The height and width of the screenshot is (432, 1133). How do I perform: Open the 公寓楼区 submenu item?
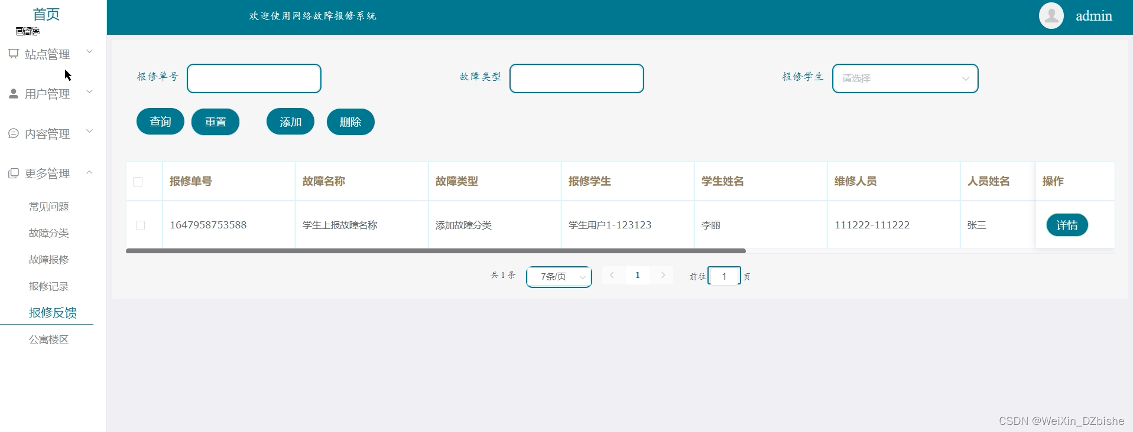[49, 339]
